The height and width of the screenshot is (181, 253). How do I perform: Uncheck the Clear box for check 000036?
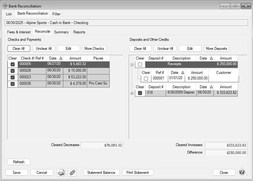click(x=12, y=84)
